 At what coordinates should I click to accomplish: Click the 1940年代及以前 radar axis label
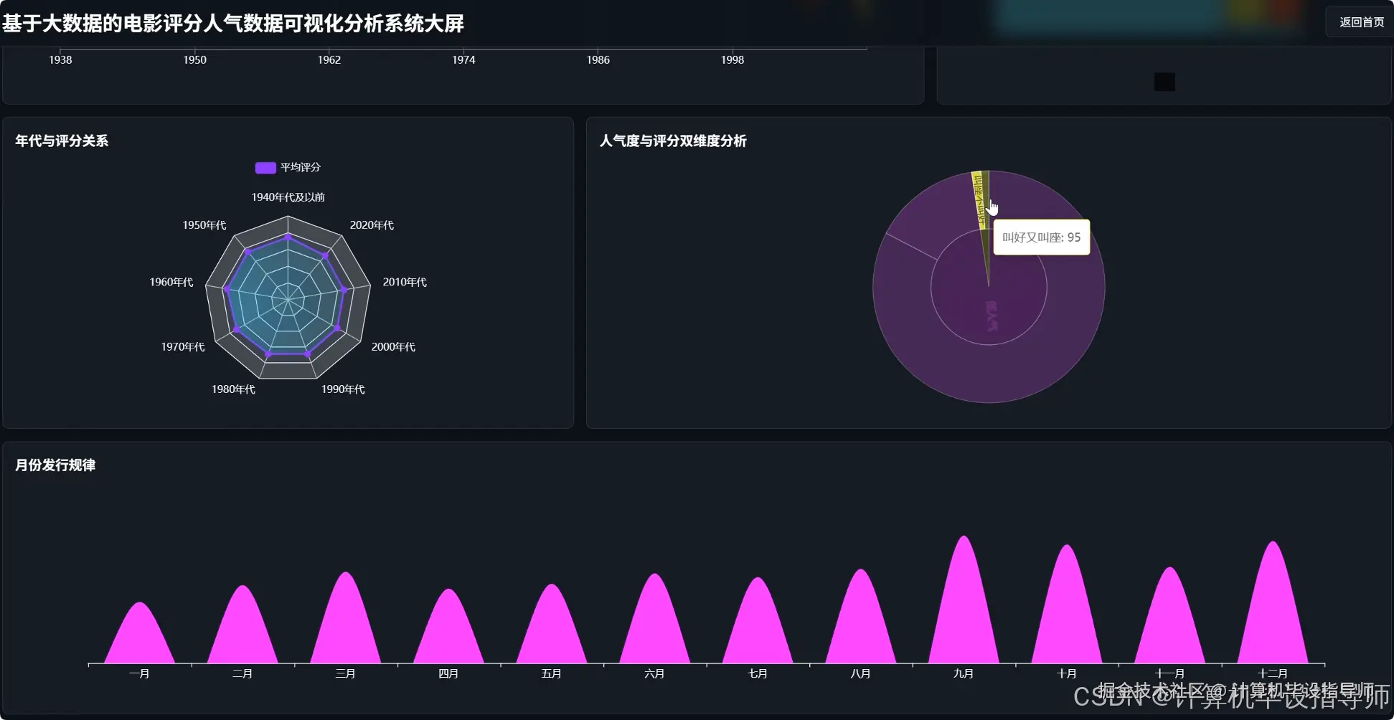(x=288, y=196)
